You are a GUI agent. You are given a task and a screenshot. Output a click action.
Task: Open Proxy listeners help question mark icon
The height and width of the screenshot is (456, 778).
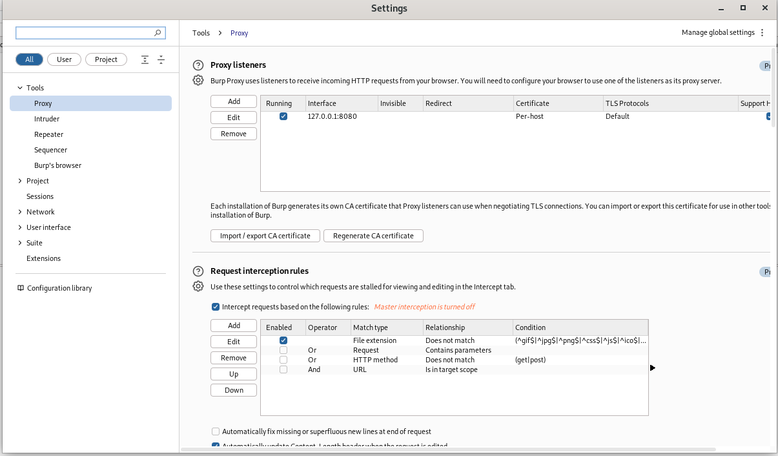[199, 65]
